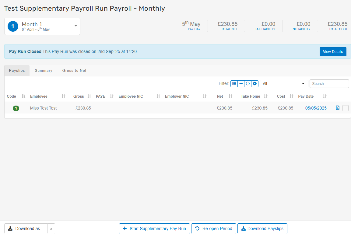Click sort arrows beside Gross column
351x234 pixels.
point(89,96)
